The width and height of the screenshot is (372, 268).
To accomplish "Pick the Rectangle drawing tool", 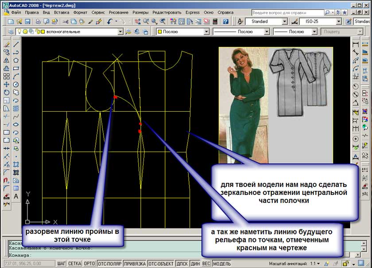I will pos(16,68).
